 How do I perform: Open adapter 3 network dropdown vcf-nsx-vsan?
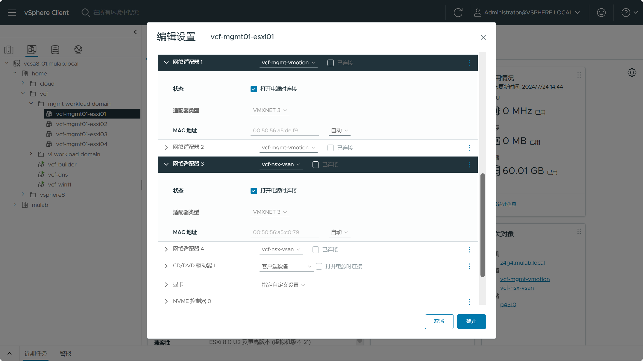(281, 165)
